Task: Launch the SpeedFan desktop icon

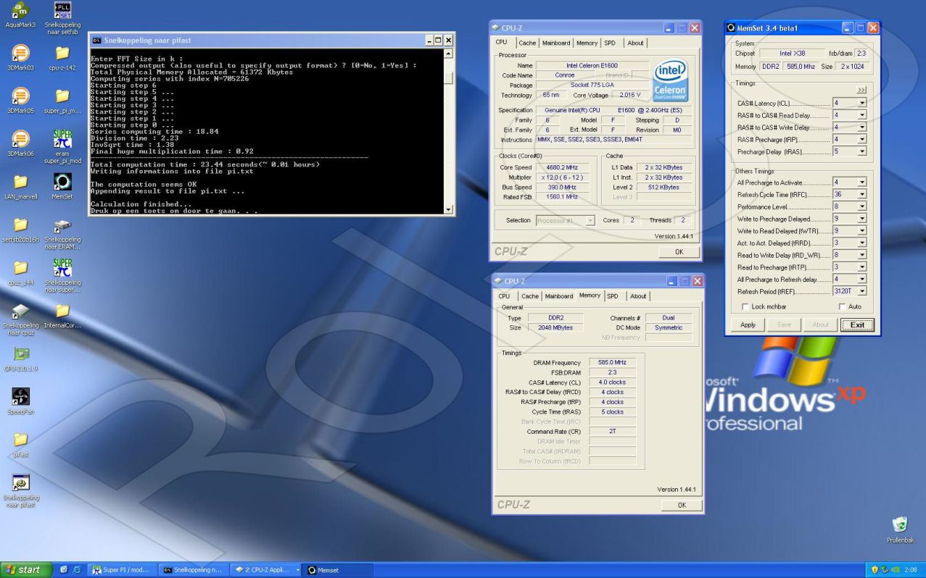Action: click(x=20, y=401)
